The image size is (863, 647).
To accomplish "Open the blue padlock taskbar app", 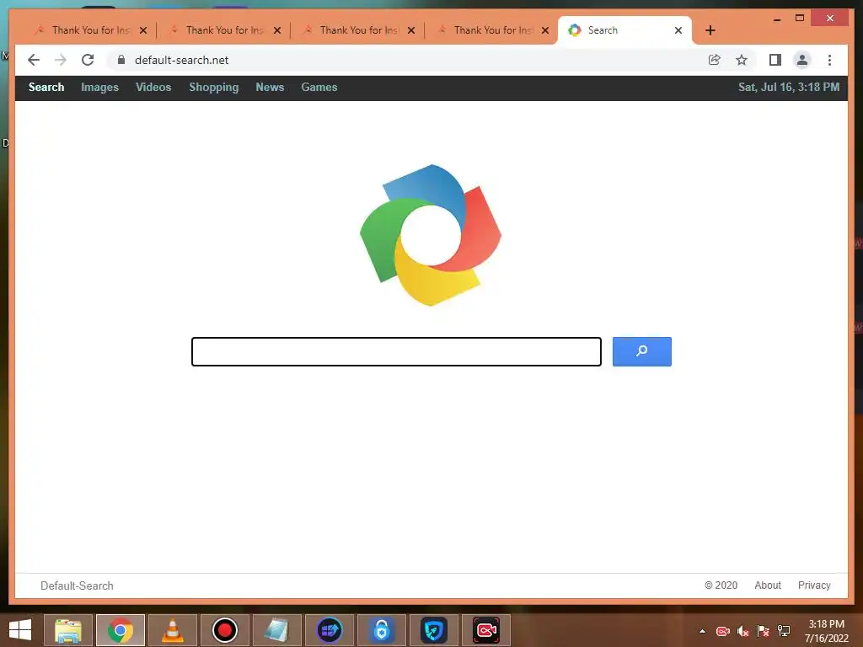I will coord(382,630).
